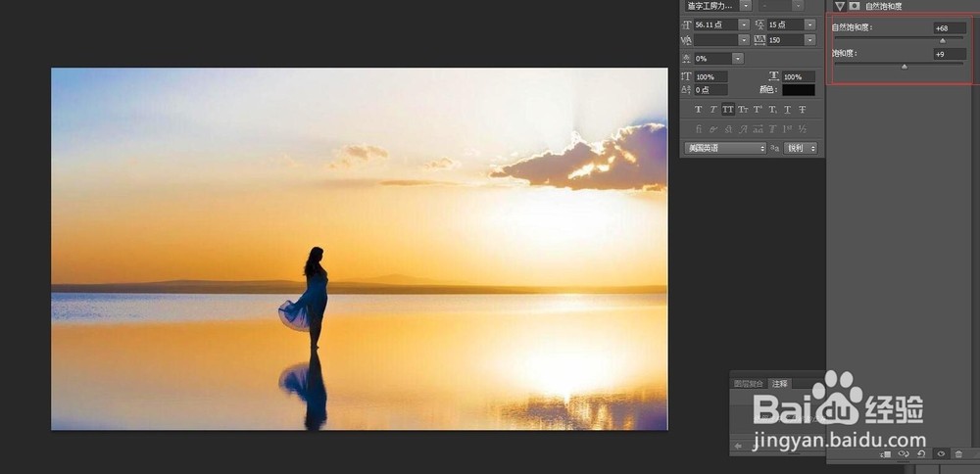980x474 pixels.
Task: Toggle adjustment layer visibility eye icon
Action: (x=940, y=454)
